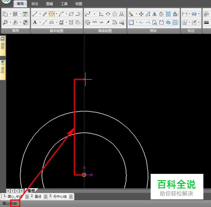Switch to the 图幅 ribbon tab

[49, 4]
